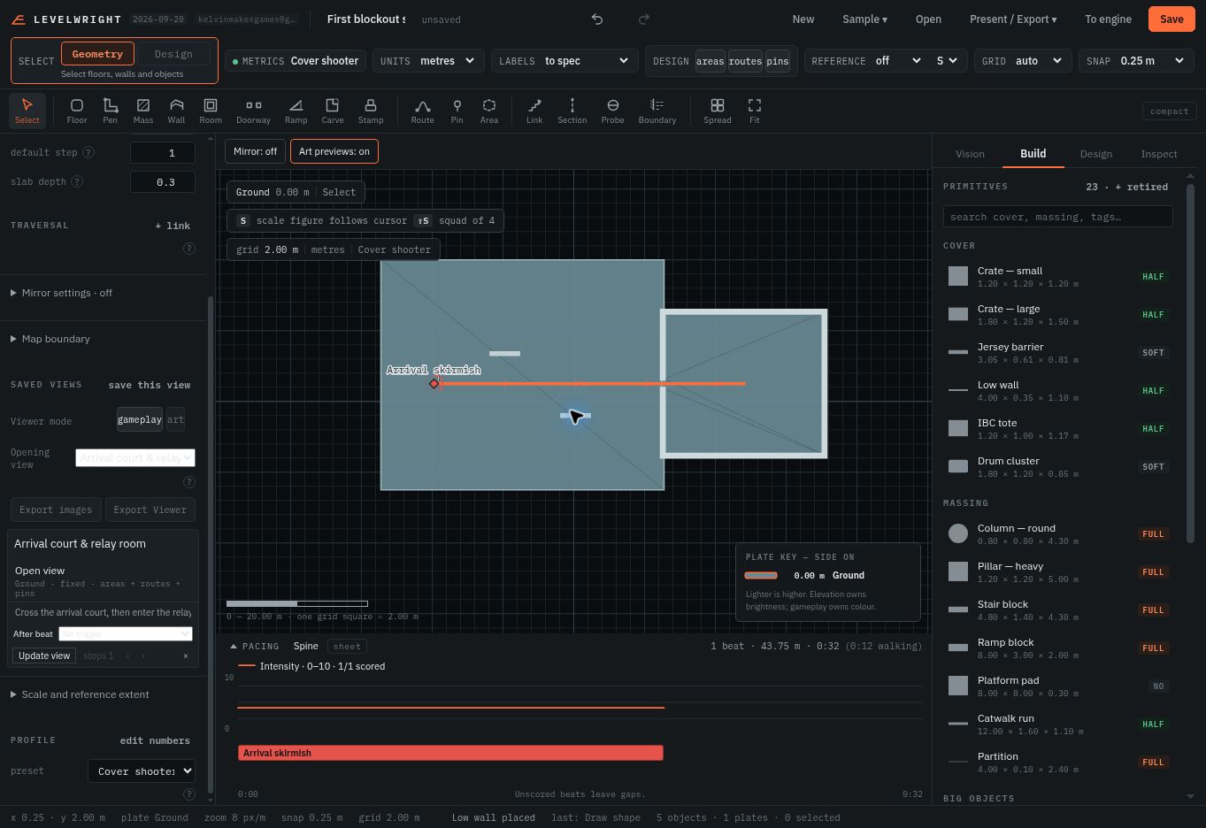
Task: Toggle design areas overlay
Action: pyautogui.click(x=710, y=61)
